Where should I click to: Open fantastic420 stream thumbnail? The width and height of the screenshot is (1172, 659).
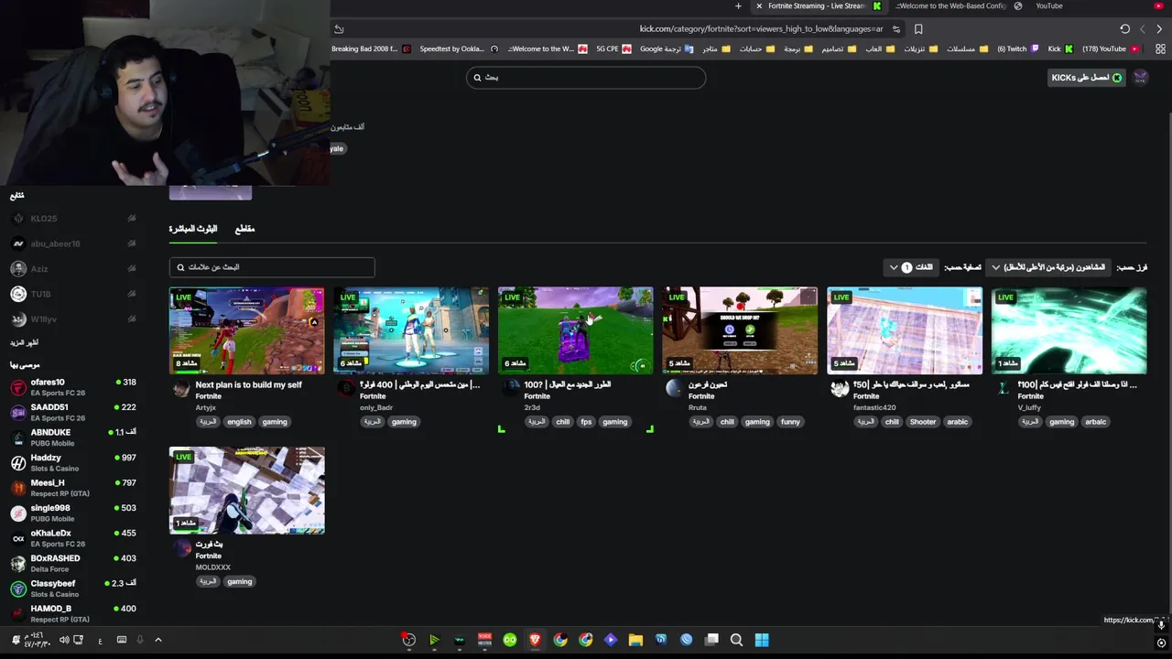pyautogui.click(x=905, y=330)
